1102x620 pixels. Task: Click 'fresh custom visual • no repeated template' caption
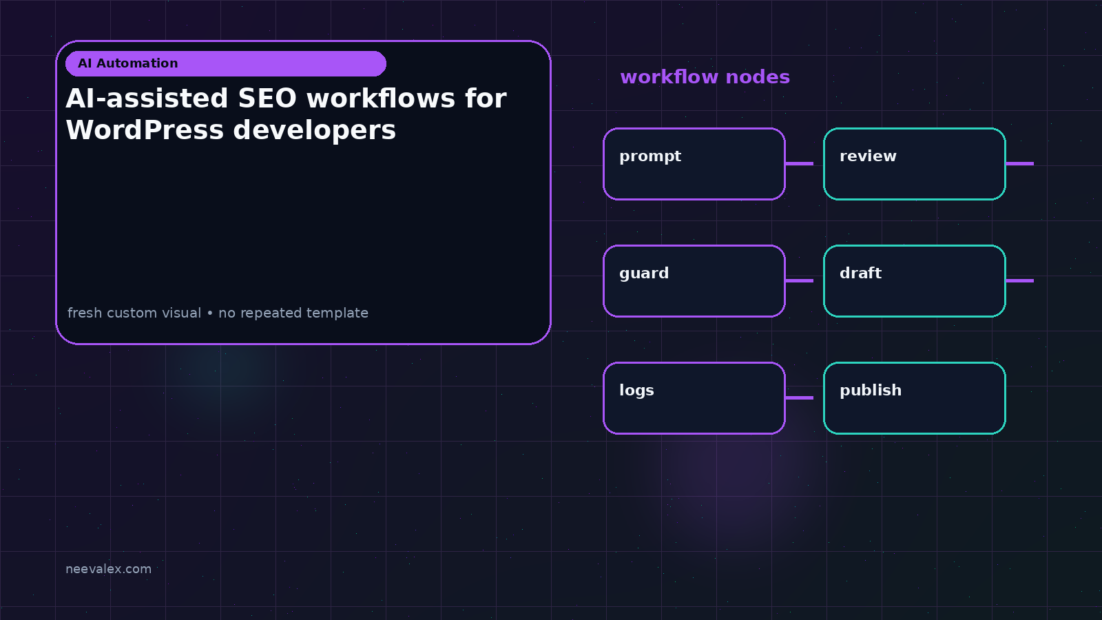[218, 313]
